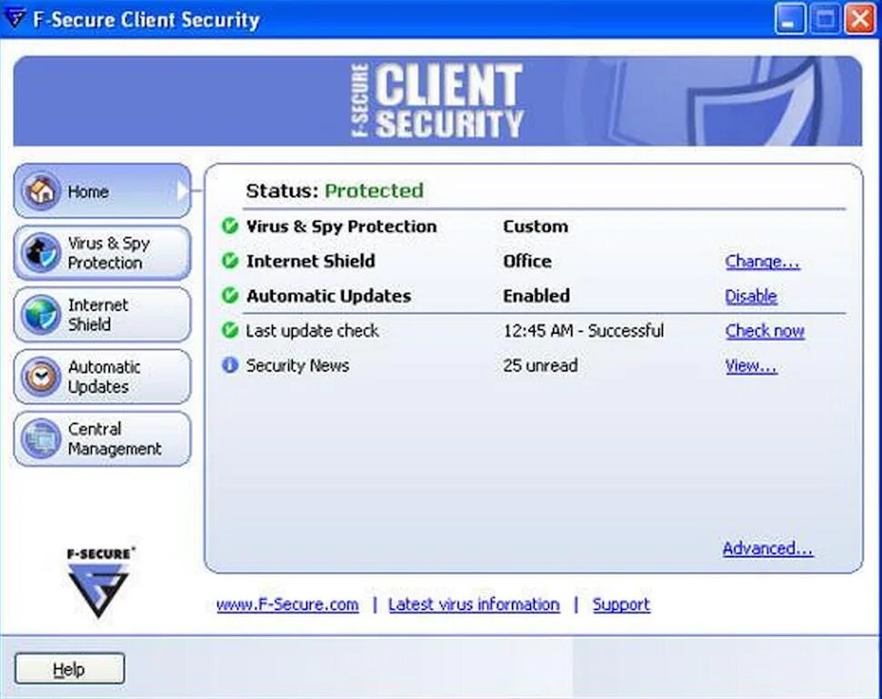Screen dimensions: 882x699
Task: Click the Client Security banner logo
Action: [437, 101]
